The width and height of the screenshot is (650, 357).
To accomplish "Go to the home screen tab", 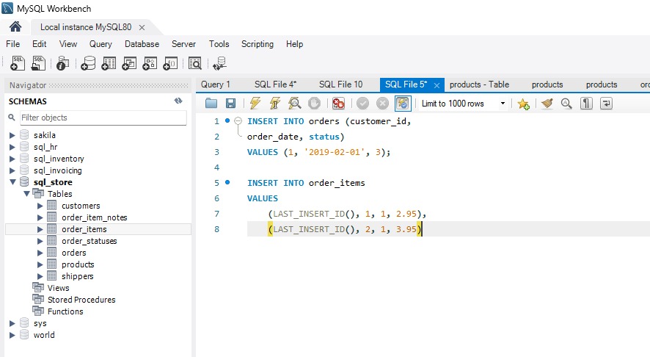I will click(x=15, y=27).
